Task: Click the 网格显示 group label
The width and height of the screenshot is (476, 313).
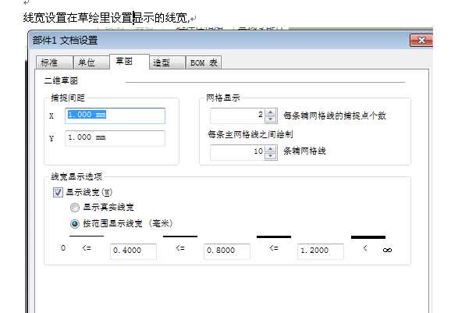Action: [223, 98]
